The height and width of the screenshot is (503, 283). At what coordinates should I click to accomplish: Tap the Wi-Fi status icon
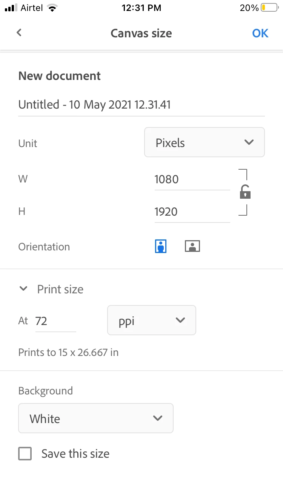point(53,8)
